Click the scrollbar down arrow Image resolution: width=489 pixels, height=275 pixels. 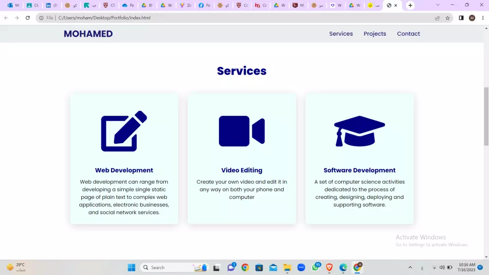tap(486, 257)
